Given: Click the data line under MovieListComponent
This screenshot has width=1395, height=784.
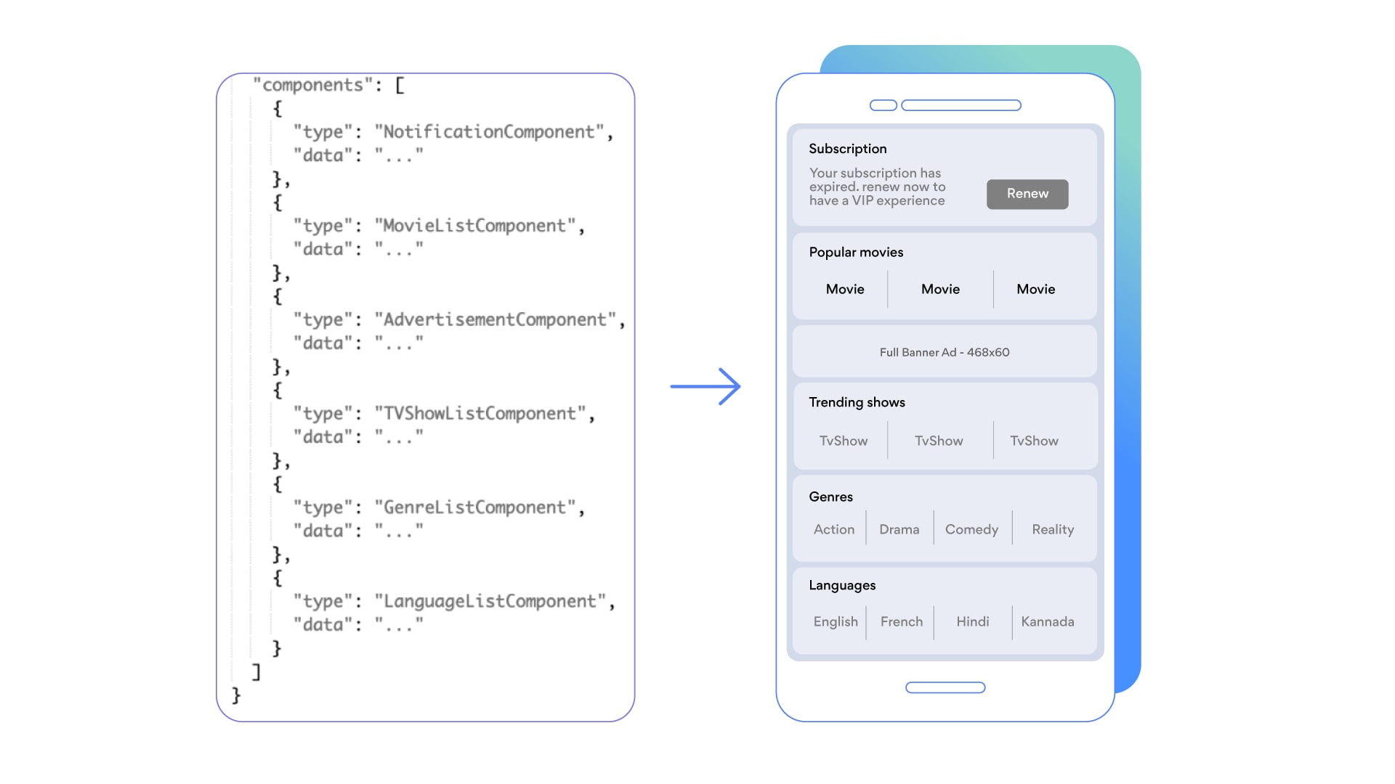Looking at the screenshot, I should pos(358,249).
